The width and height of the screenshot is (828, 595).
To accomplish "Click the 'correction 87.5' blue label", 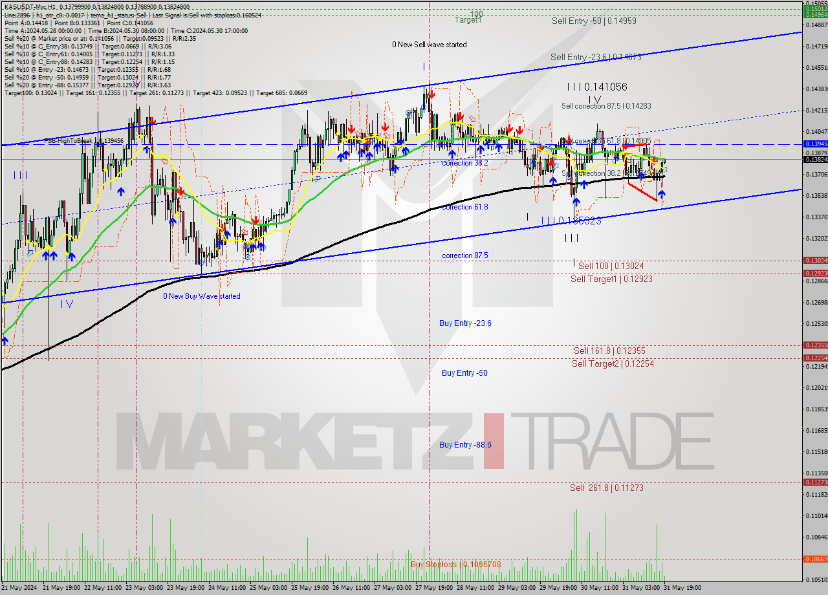I will [x=465, y=255].
